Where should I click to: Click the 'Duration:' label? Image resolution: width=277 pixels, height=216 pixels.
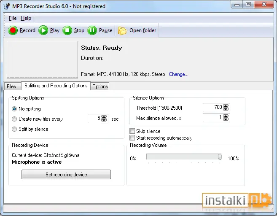pyautogui.click(x=92, y=58)
